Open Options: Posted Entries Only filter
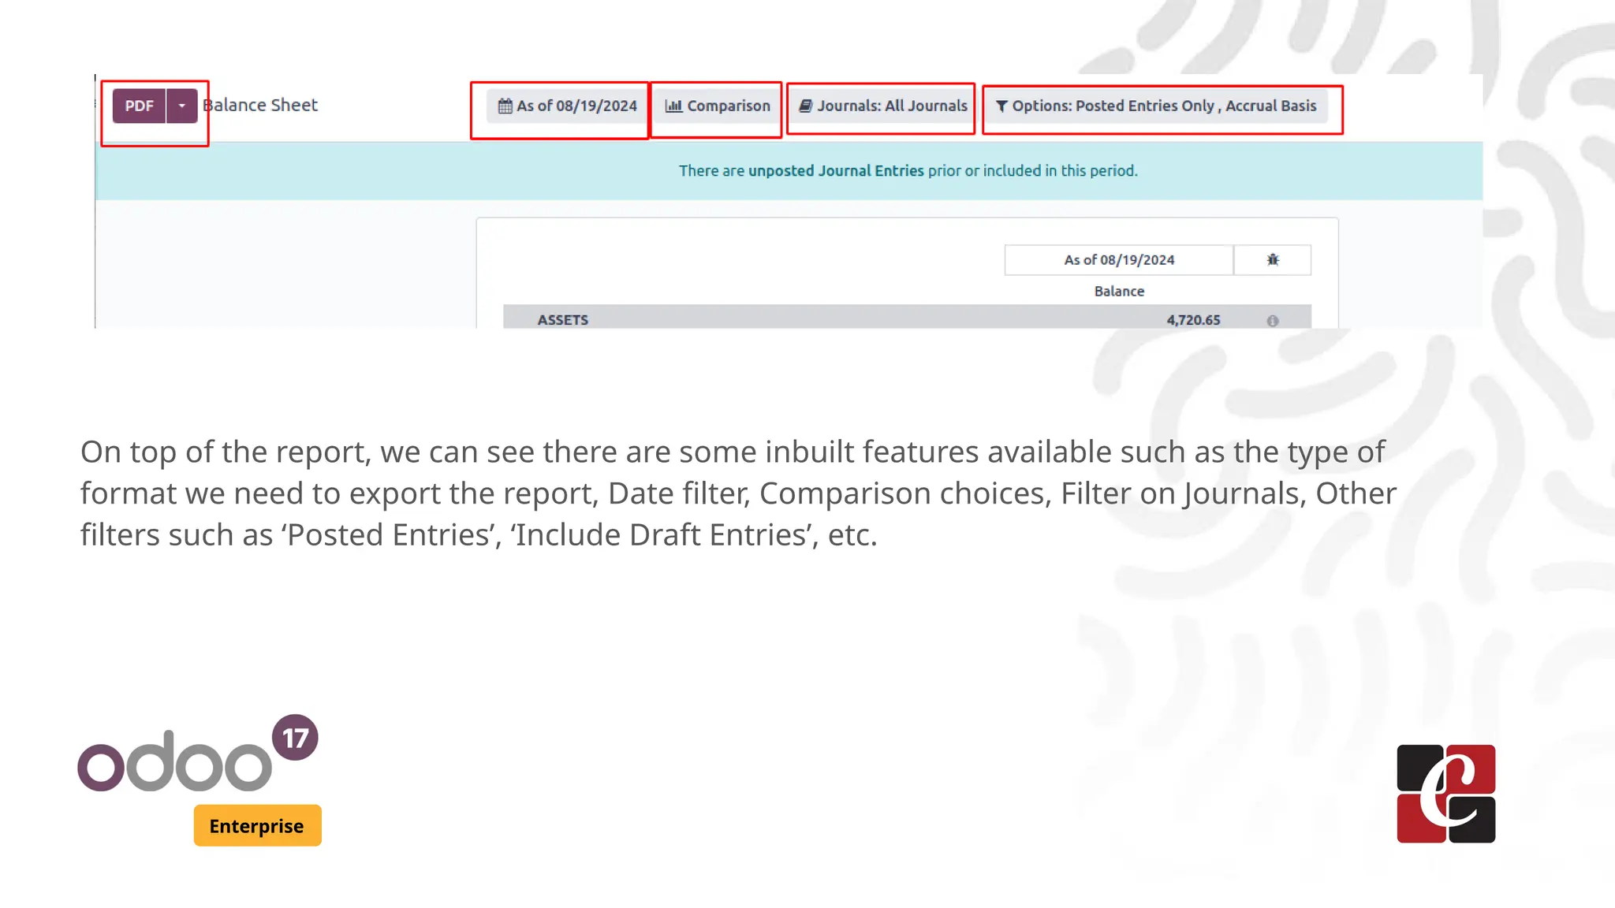Image resolution: width=1615 pixels, height=908 pixels. pyautogui.click(x=1156, y=106)
